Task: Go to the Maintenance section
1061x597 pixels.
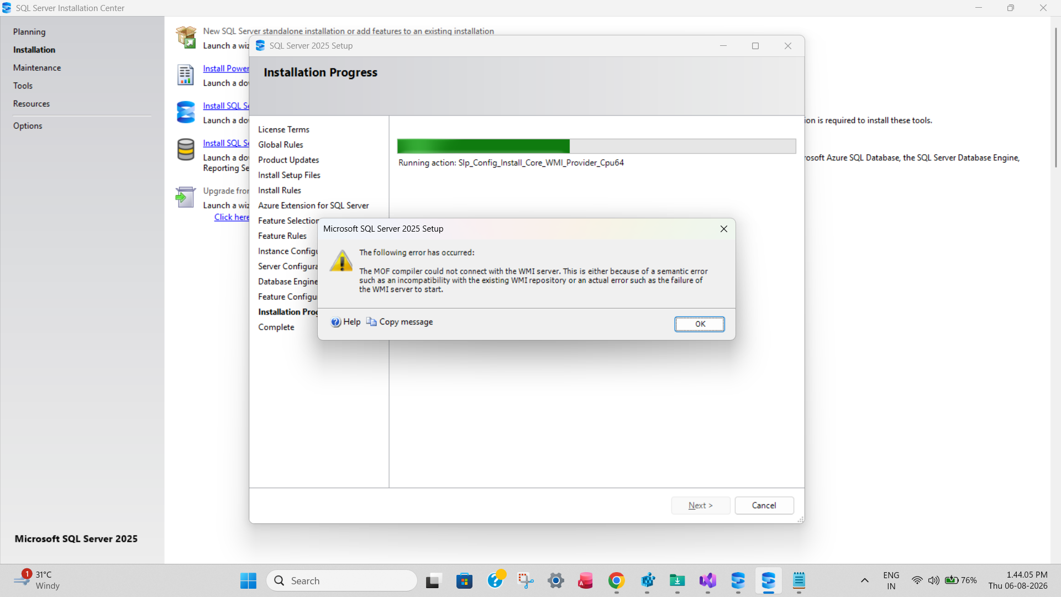Action: (x=37, y=68)
